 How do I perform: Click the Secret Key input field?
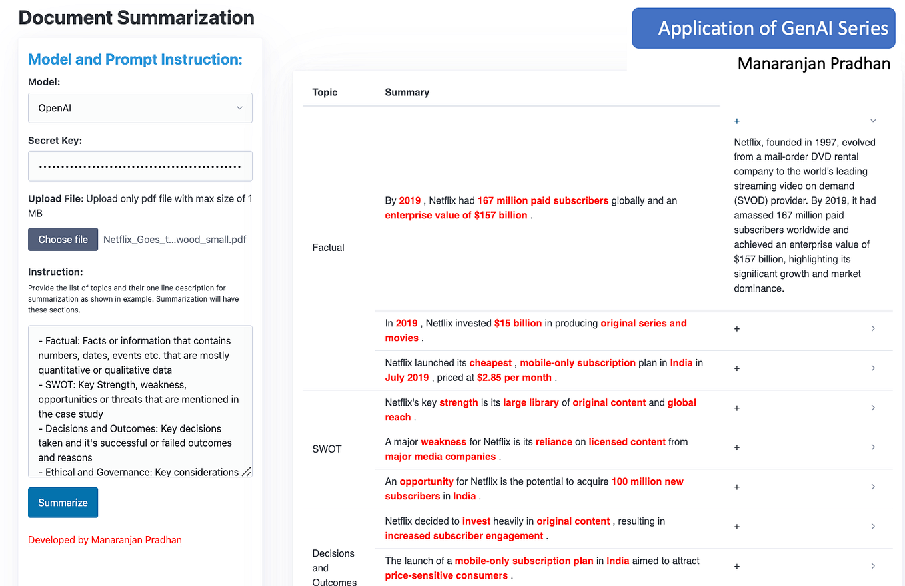coord(140,166)
